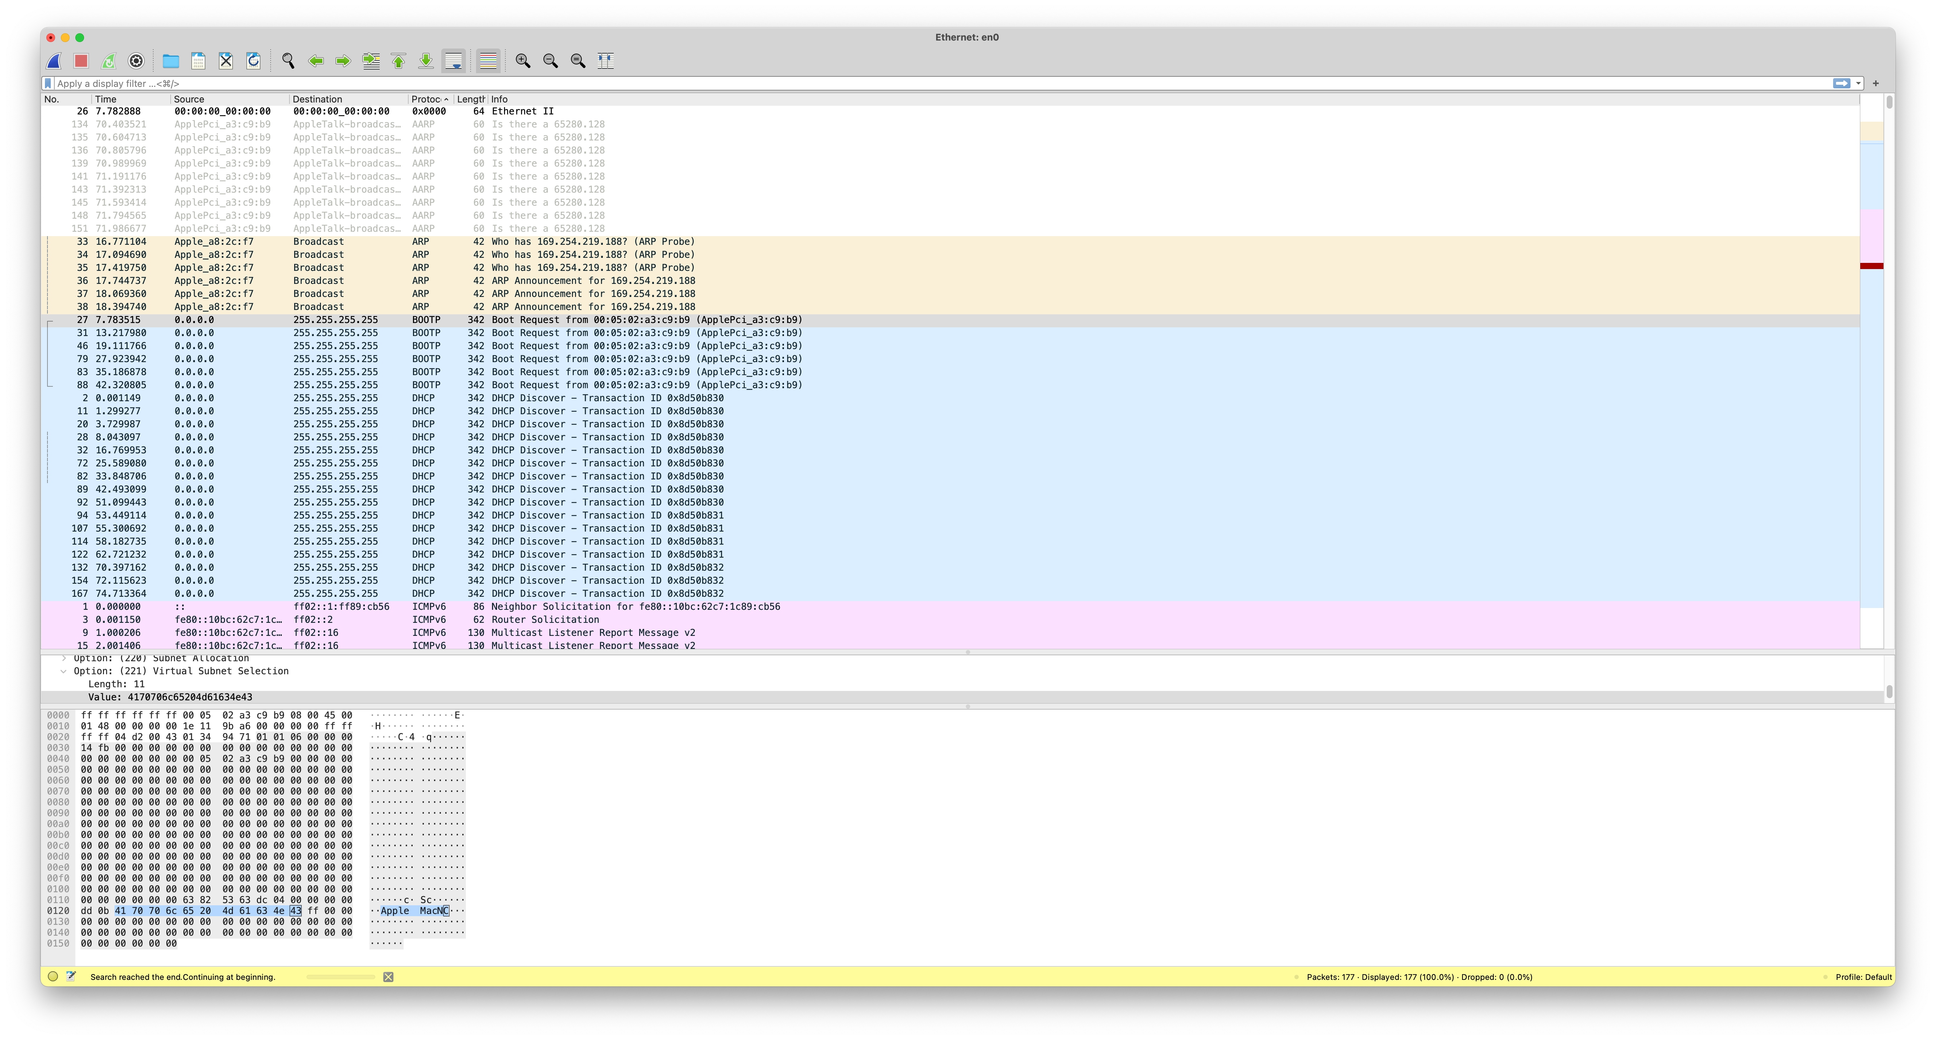Toggle auto-scroll during live capture
1936x1040 pixels.
pyautogui.click(x=454, y=61)
